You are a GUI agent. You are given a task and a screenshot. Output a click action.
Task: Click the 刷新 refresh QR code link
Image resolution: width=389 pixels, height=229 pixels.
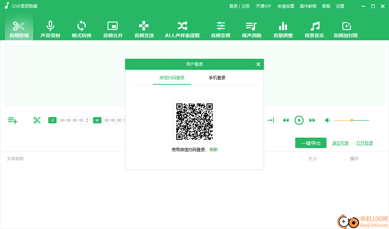coord(213,150)
